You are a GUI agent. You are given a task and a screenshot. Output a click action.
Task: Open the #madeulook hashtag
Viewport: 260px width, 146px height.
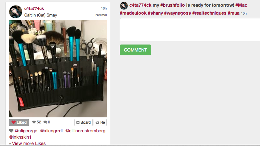coord(133,13)
